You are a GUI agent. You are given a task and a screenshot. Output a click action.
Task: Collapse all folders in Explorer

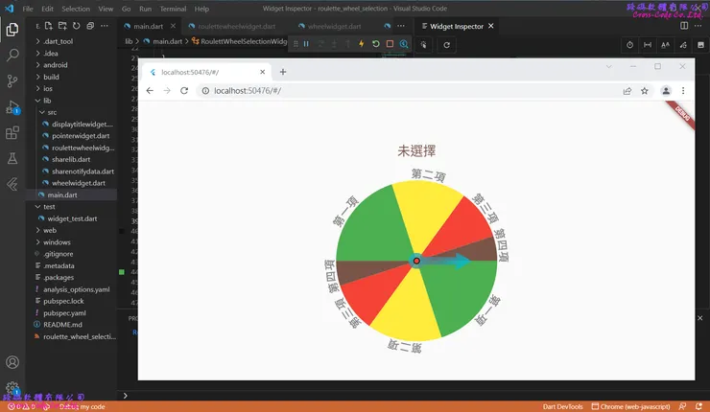[90, 26]
